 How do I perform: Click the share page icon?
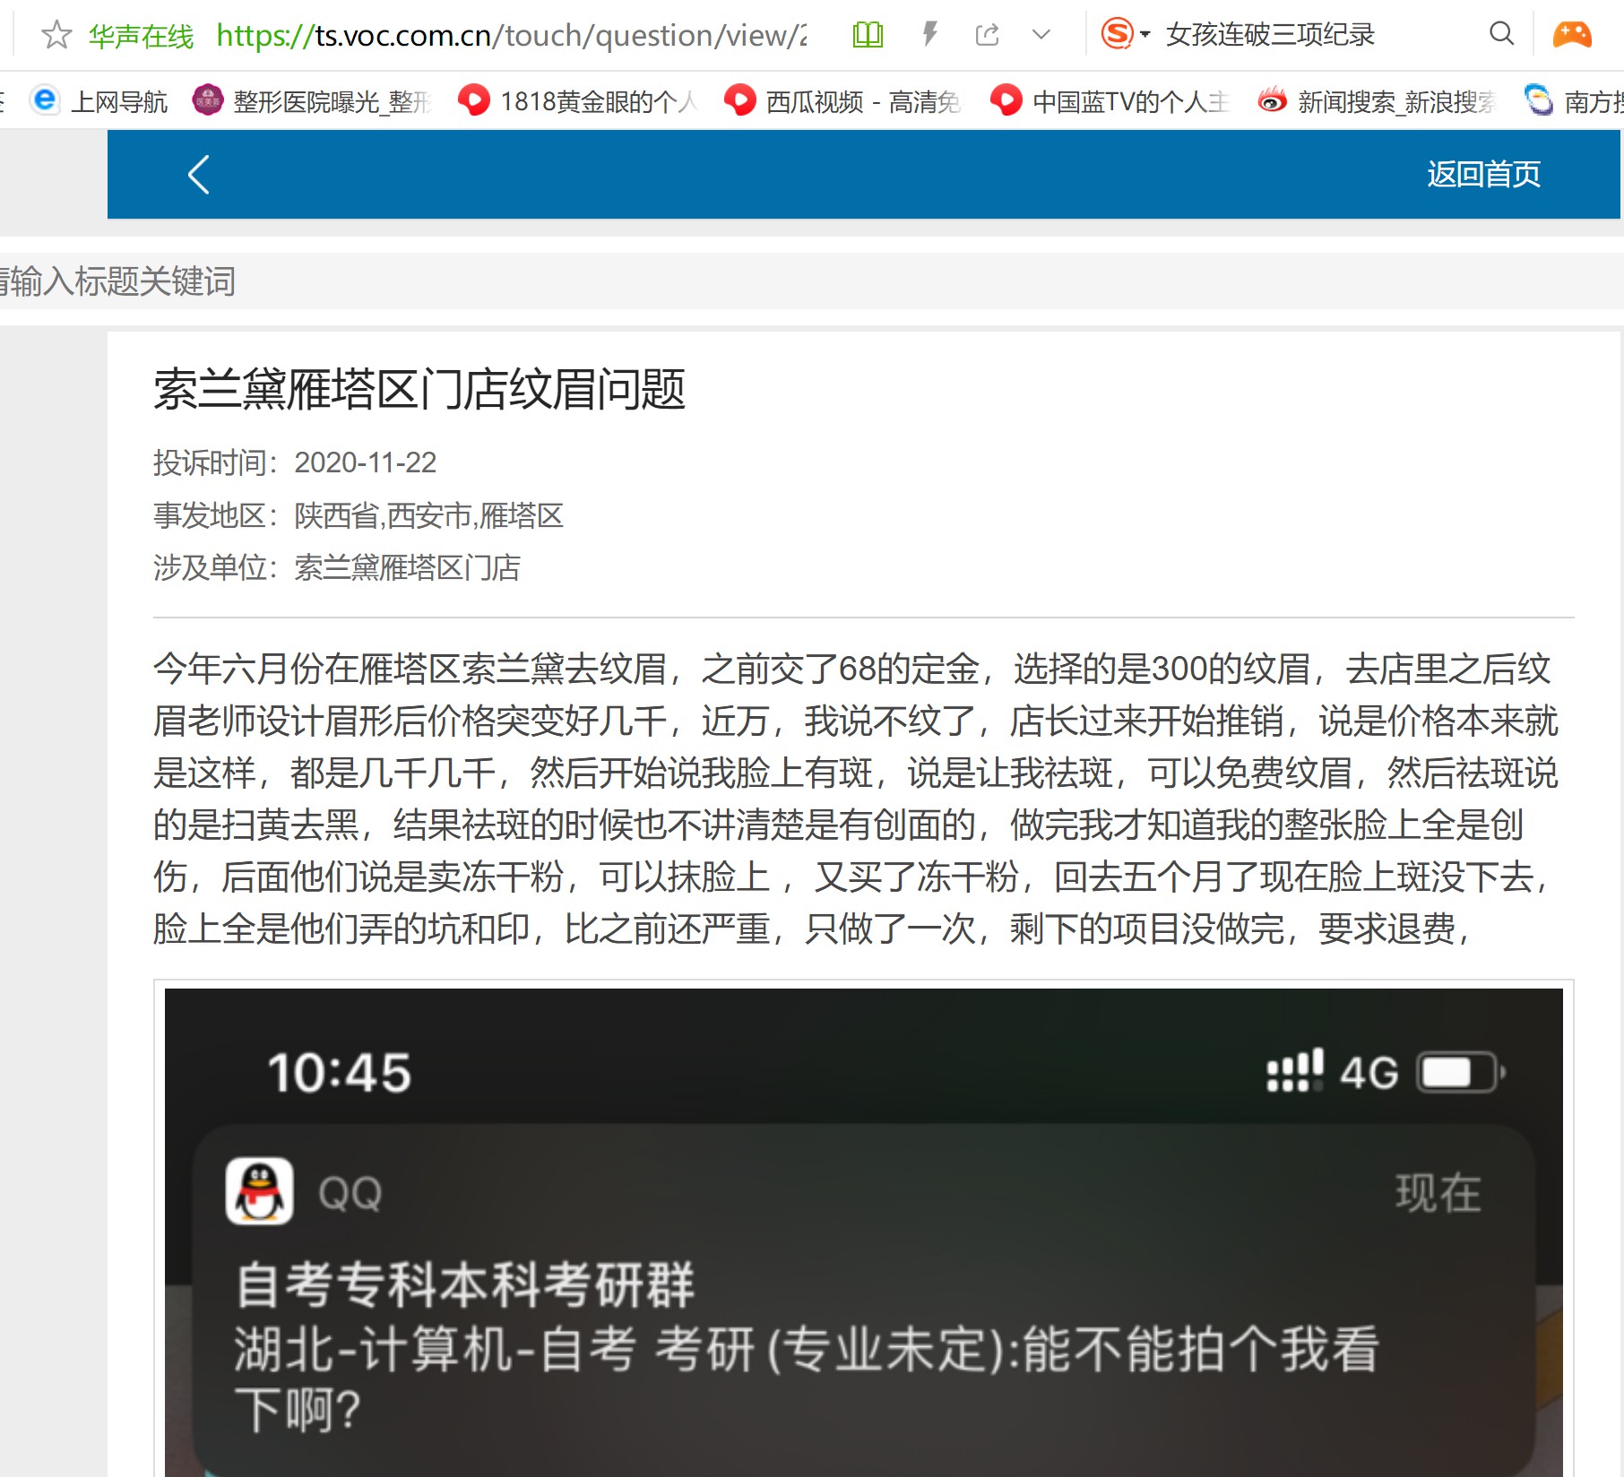[x=987, y=35]
